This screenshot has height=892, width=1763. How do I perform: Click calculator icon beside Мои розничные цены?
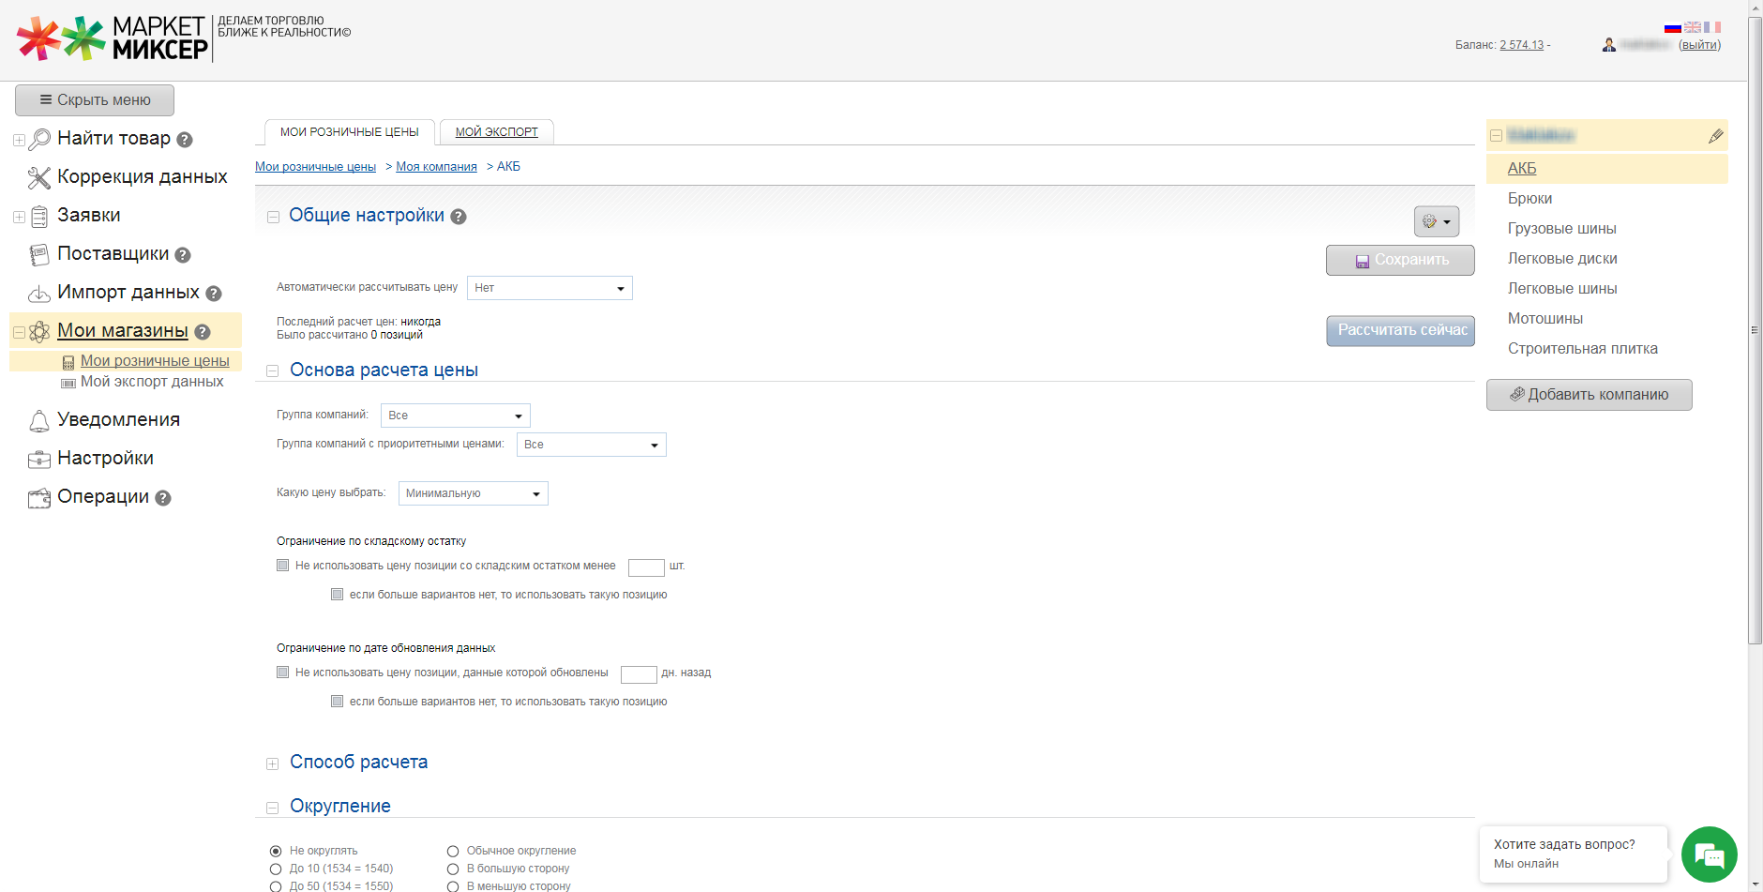[68, 362]
